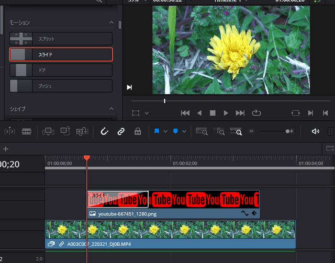This screenshot has height=263, width=335.
Task: Jump to last frame in viewer
Action: (x=240, y=113)
